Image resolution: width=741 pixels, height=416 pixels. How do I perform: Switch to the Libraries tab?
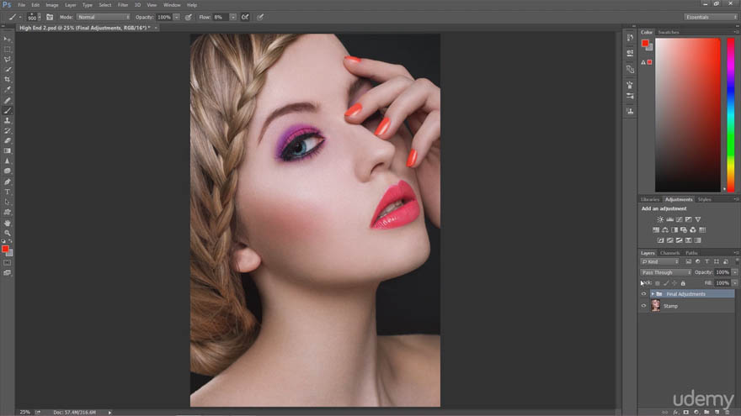point(650,199)
